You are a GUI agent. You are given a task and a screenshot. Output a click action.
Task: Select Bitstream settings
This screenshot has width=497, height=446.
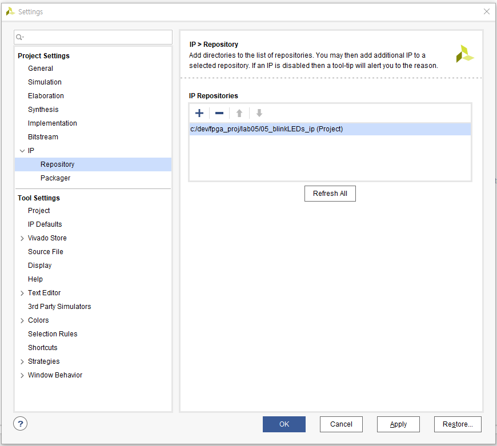pyautogui.click(x=43, y=137)
